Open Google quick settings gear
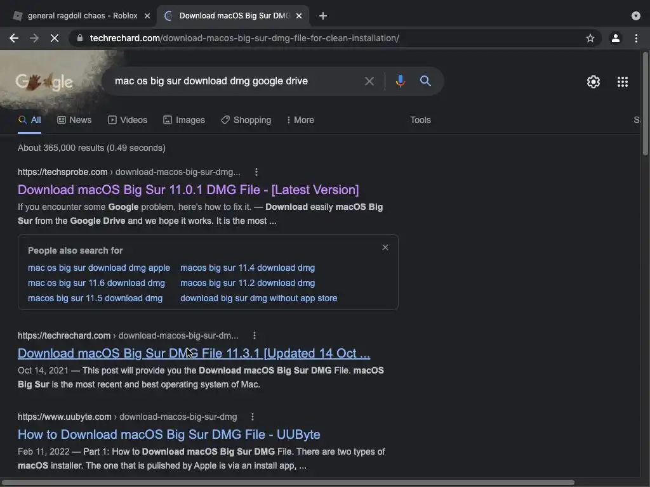 point(594,82)
